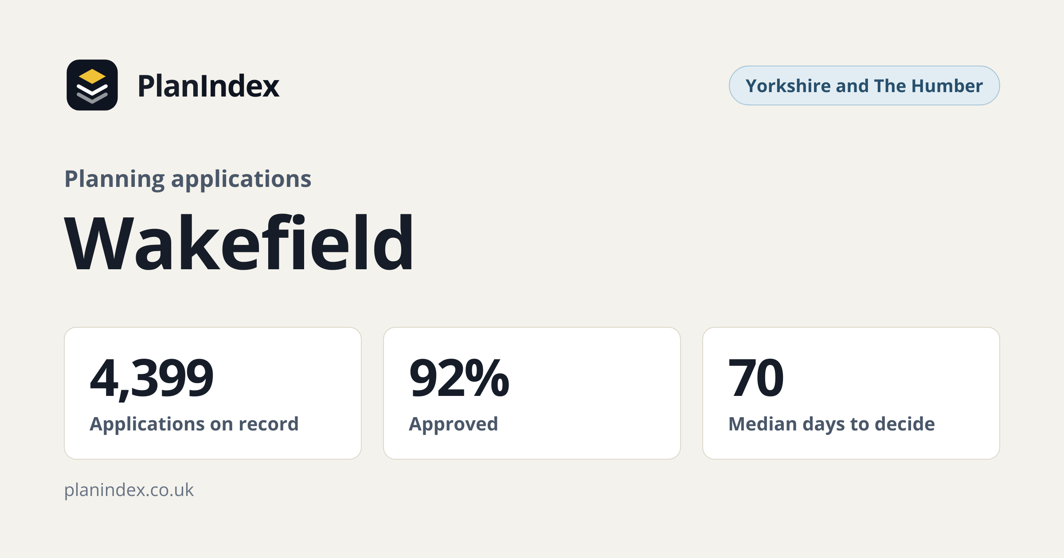This screenshot has height=558, width=1064.
Task: Click the 4,399 figure
Action: coord(152,378)
